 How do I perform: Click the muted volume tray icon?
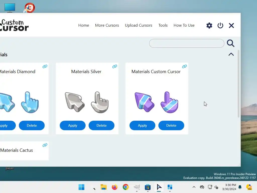[216, 187]
